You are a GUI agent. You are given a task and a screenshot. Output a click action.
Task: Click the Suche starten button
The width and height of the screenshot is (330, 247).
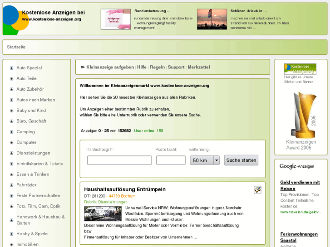coord(241,160)
